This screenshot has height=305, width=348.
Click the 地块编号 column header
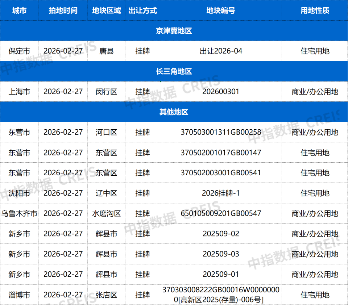(221, 11)
